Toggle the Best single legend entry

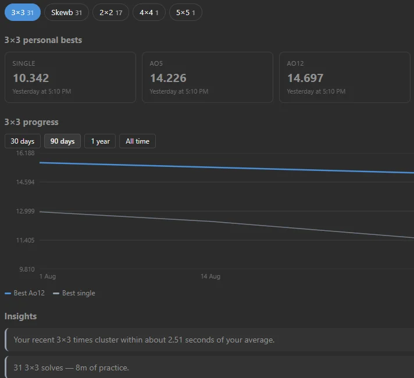coord(74,293)
